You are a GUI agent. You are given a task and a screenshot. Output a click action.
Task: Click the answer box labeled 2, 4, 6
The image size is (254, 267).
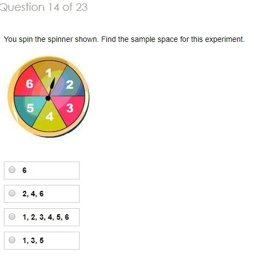pos(41,194)
